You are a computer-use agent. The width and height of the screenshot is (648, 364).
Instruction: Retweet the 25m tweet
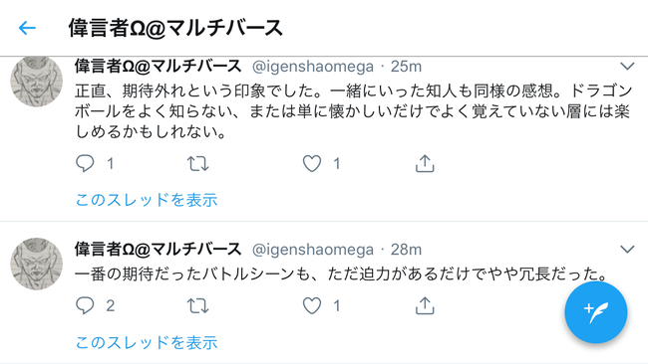click(x=198, y=164)
